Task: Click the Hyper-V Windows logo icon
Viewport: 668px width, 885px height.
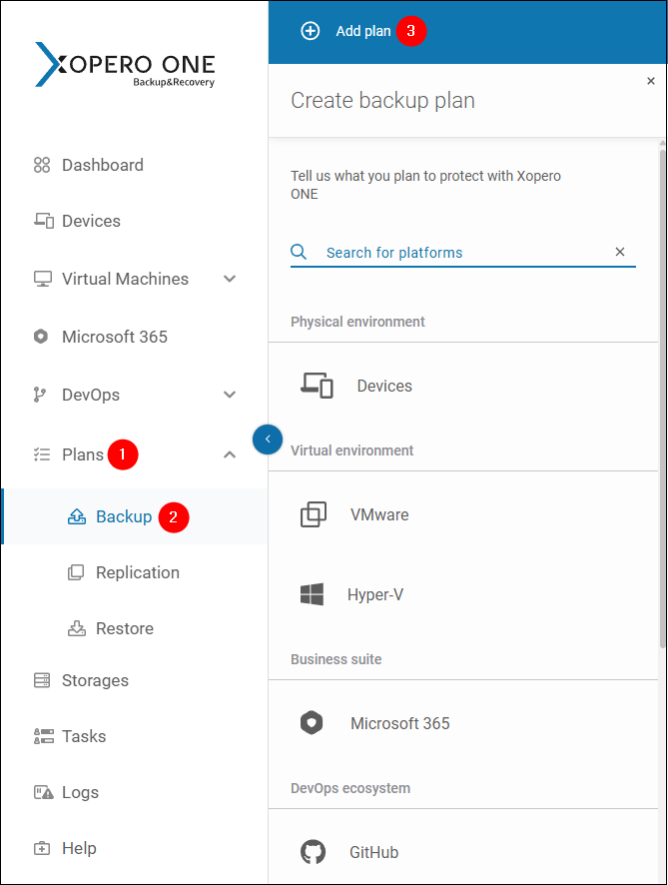Action: [x=312, y=594]
